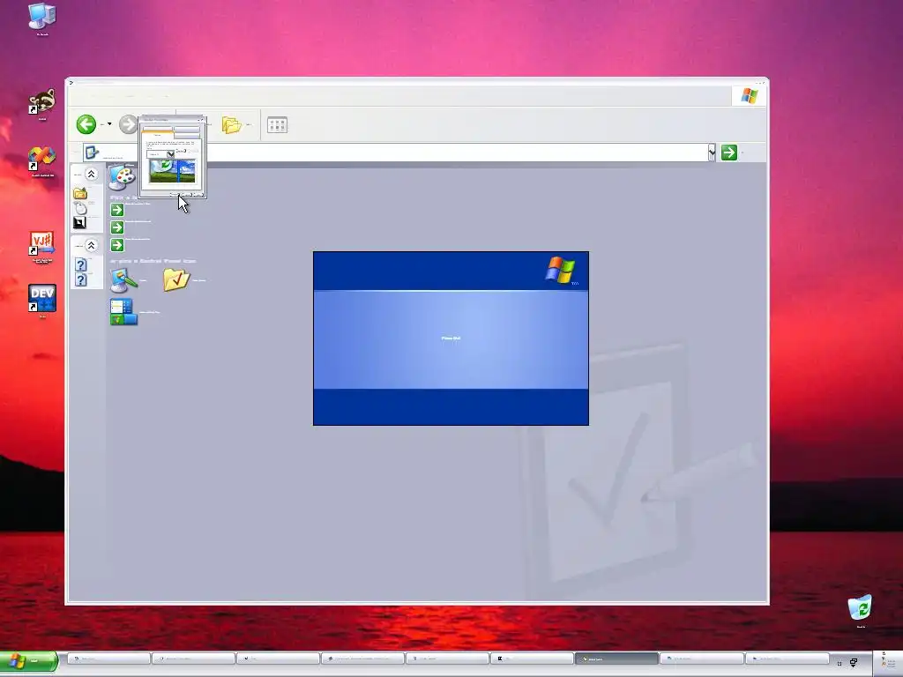Open the Recycle Bin desktop icon
Viewport: 903px width, 677px height.
tap(860, 608)
